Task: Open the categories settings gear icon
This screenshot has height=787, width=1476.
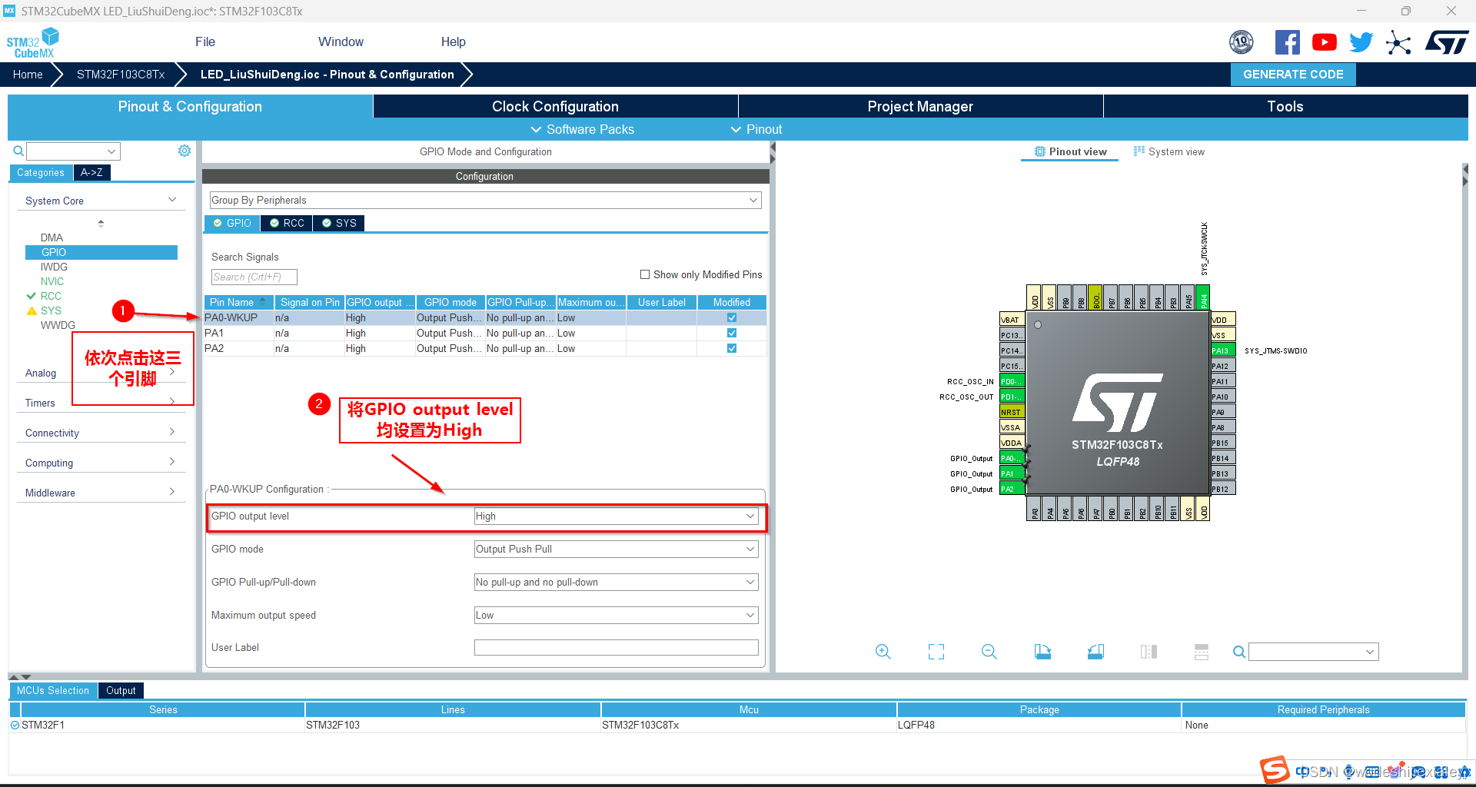Action: coord(184,151)
